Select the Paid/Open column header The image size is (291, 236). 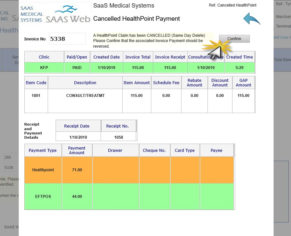coord(77,57)
